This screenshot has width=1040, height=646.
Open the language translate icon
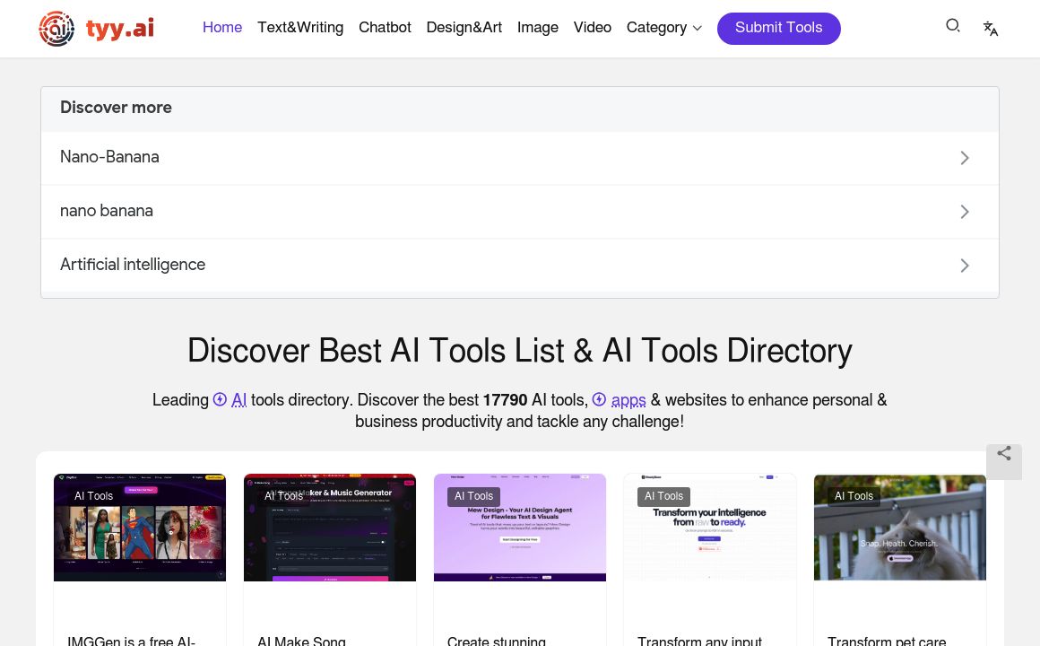991,29
